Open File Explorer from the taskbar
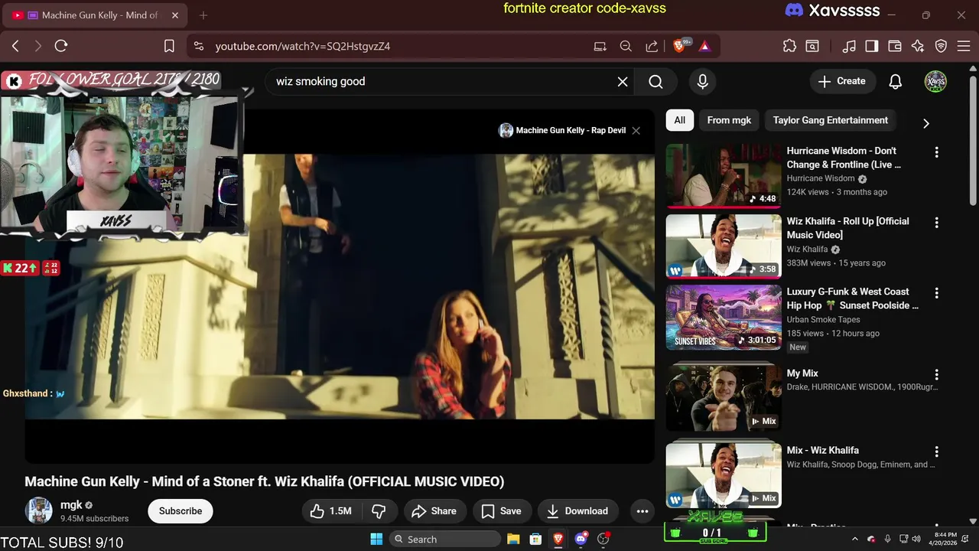Screen dimensions: 979x551 click(513, 539)
